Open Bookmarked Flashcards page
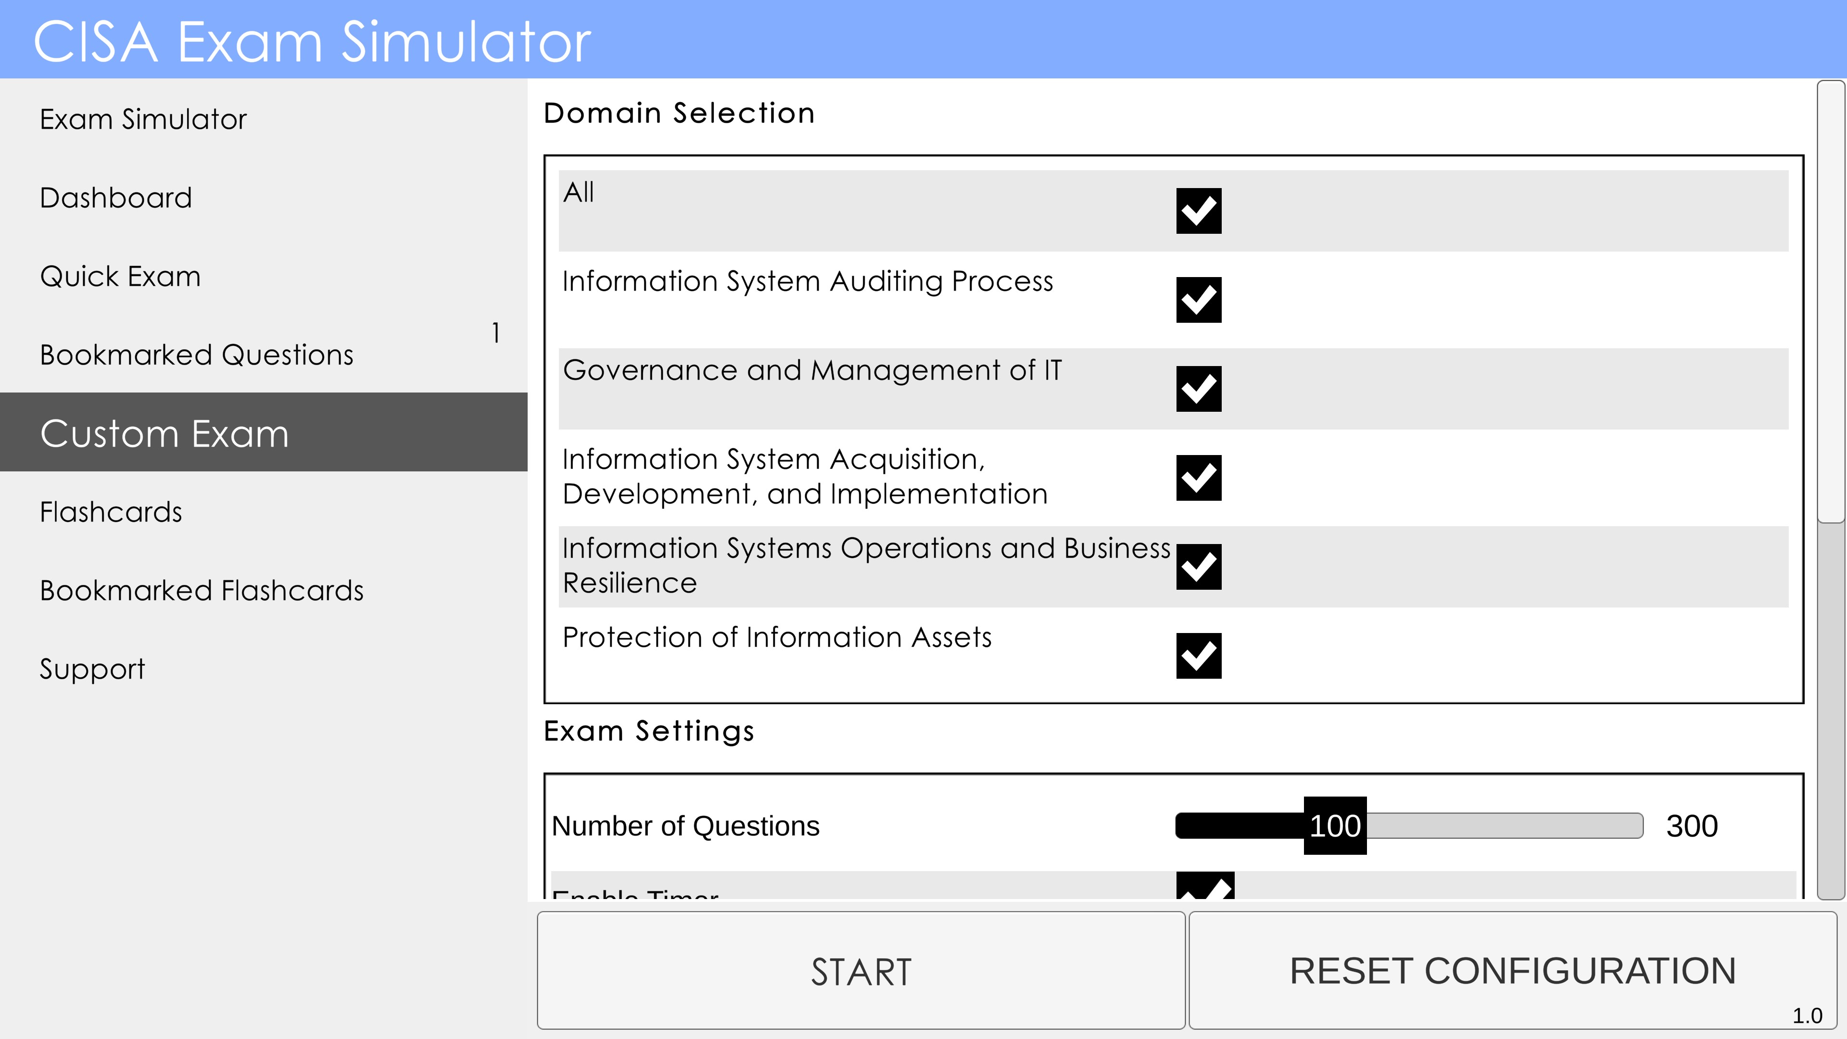 point(202,591)
